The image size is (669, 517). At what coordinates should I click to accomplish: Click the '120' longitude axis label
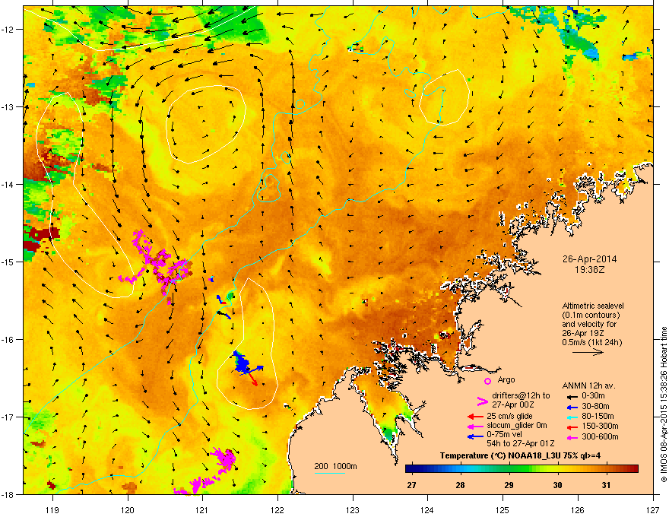128,509
